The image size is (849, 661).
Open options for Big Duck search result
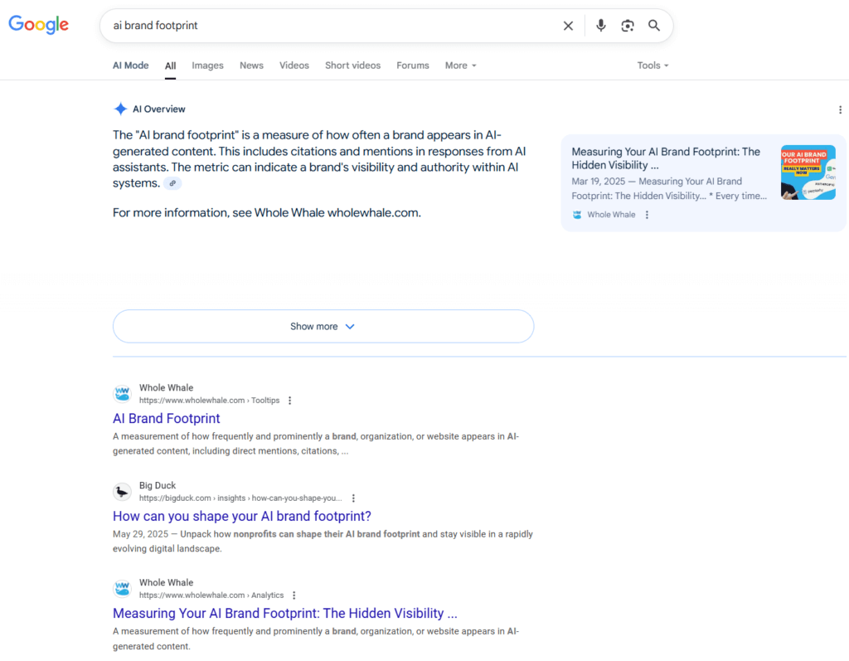click(353, 498)
